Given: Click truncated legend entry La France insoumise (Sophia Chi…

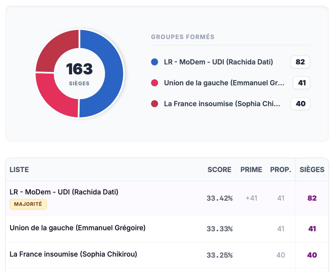Looking at the screenshot, I should click(222, 104).
